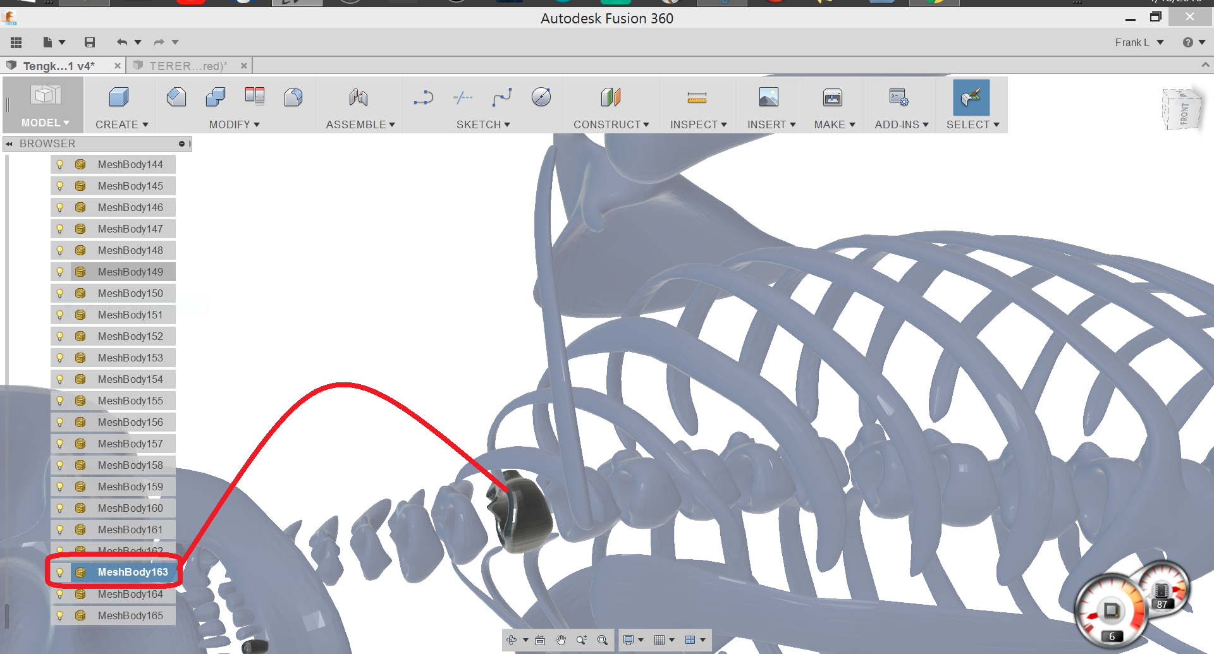Screen dimensions: 1214x654
Task: Open the Frank L account dropdown
Action: [1139, 42]
